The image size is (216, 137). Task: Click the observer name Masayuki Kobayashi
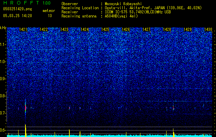coord(123,4)
